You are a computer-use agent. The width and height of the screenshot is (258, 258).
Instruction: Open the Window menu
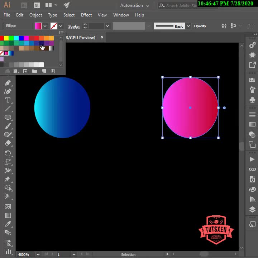[121, 15]
